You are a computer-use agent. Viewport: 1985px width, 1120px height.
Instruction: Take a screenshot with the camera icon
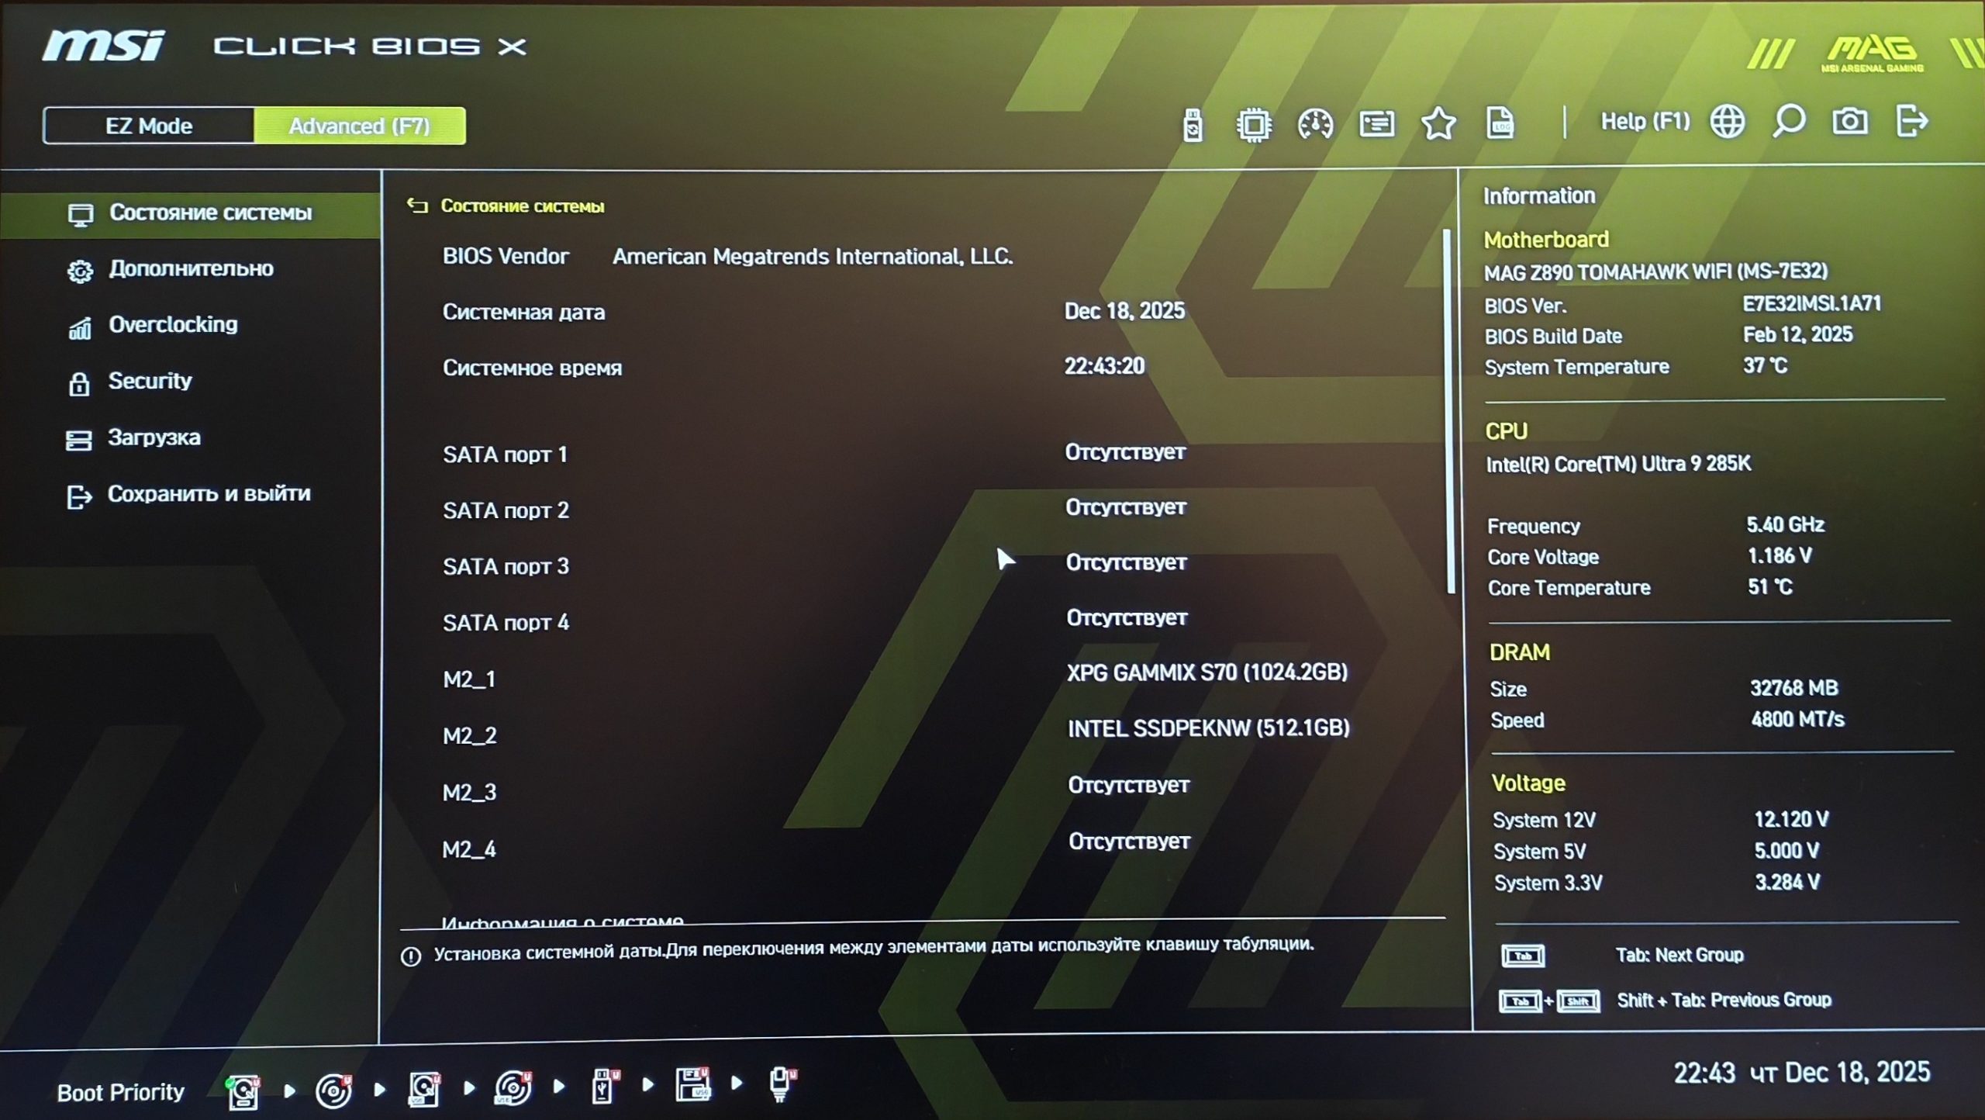pos(1850,121)
